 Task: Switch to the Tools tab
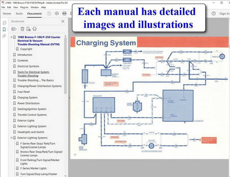(x=19, y=13)
